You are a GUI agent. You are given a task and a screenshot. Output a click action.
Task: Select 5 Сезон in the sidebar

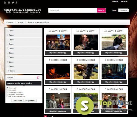coord(24,49)
